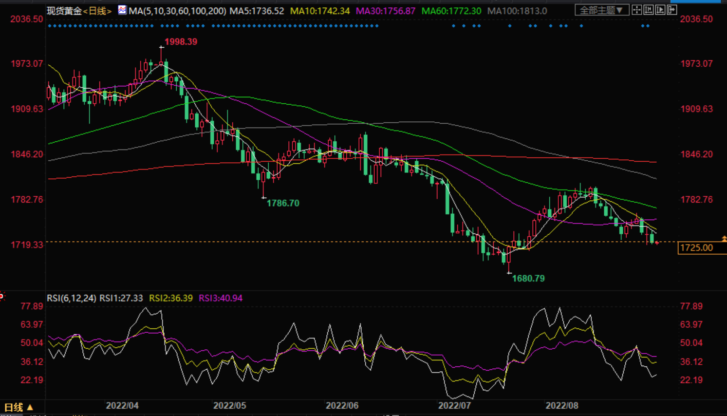727x416 pixels.
Task: Click the <日线> period label in title
Action: click(97, 11)
